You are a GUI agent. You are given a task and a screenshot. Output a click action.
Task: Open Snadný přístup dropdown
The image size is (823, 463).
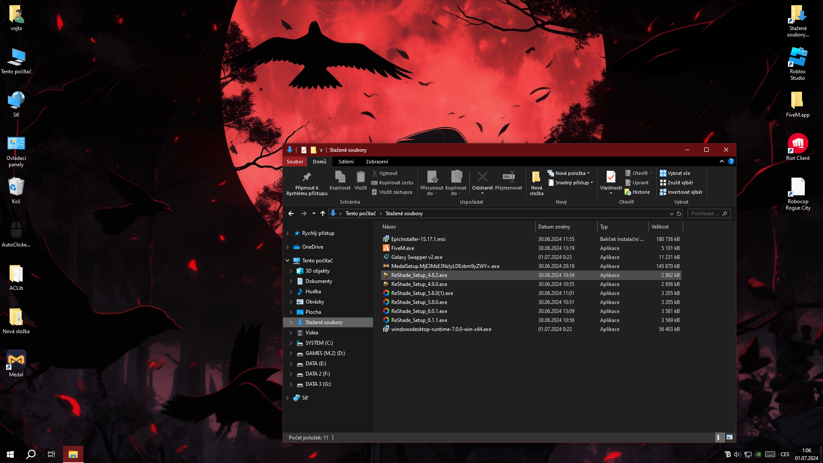(571, 183)
